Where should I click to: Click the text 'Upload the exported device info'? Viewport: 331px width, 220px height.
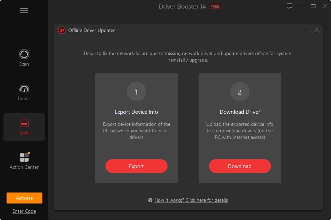[240, 124]
